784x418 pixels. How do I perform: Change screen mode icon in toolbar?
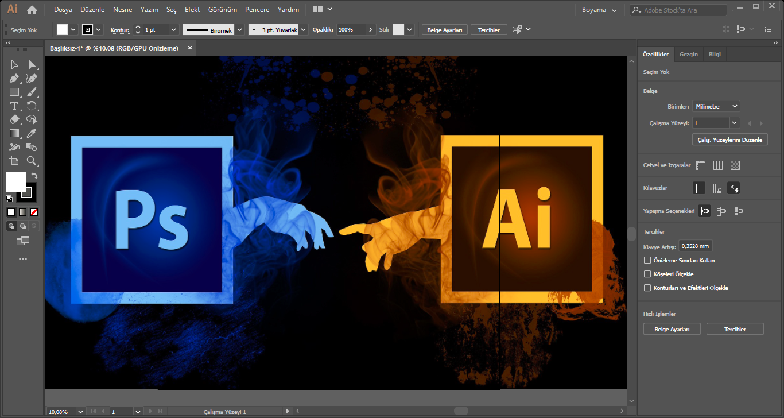coord(23,241)
